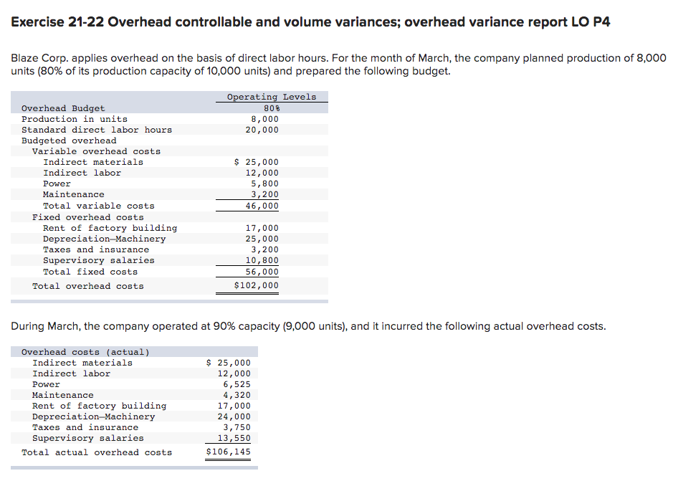Select the $106,145 total actual value
Screen dimensions: 673x481
[x=229, y=452]
